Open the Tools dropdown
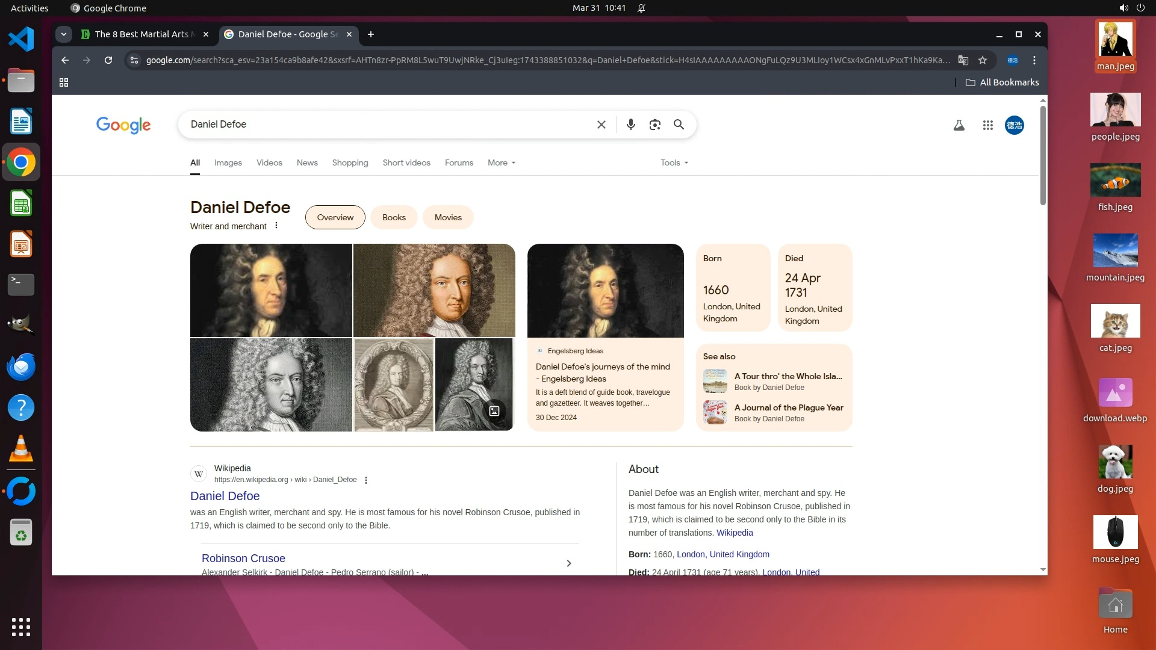Screen dimensions: 1156x650 pos(674,162)
